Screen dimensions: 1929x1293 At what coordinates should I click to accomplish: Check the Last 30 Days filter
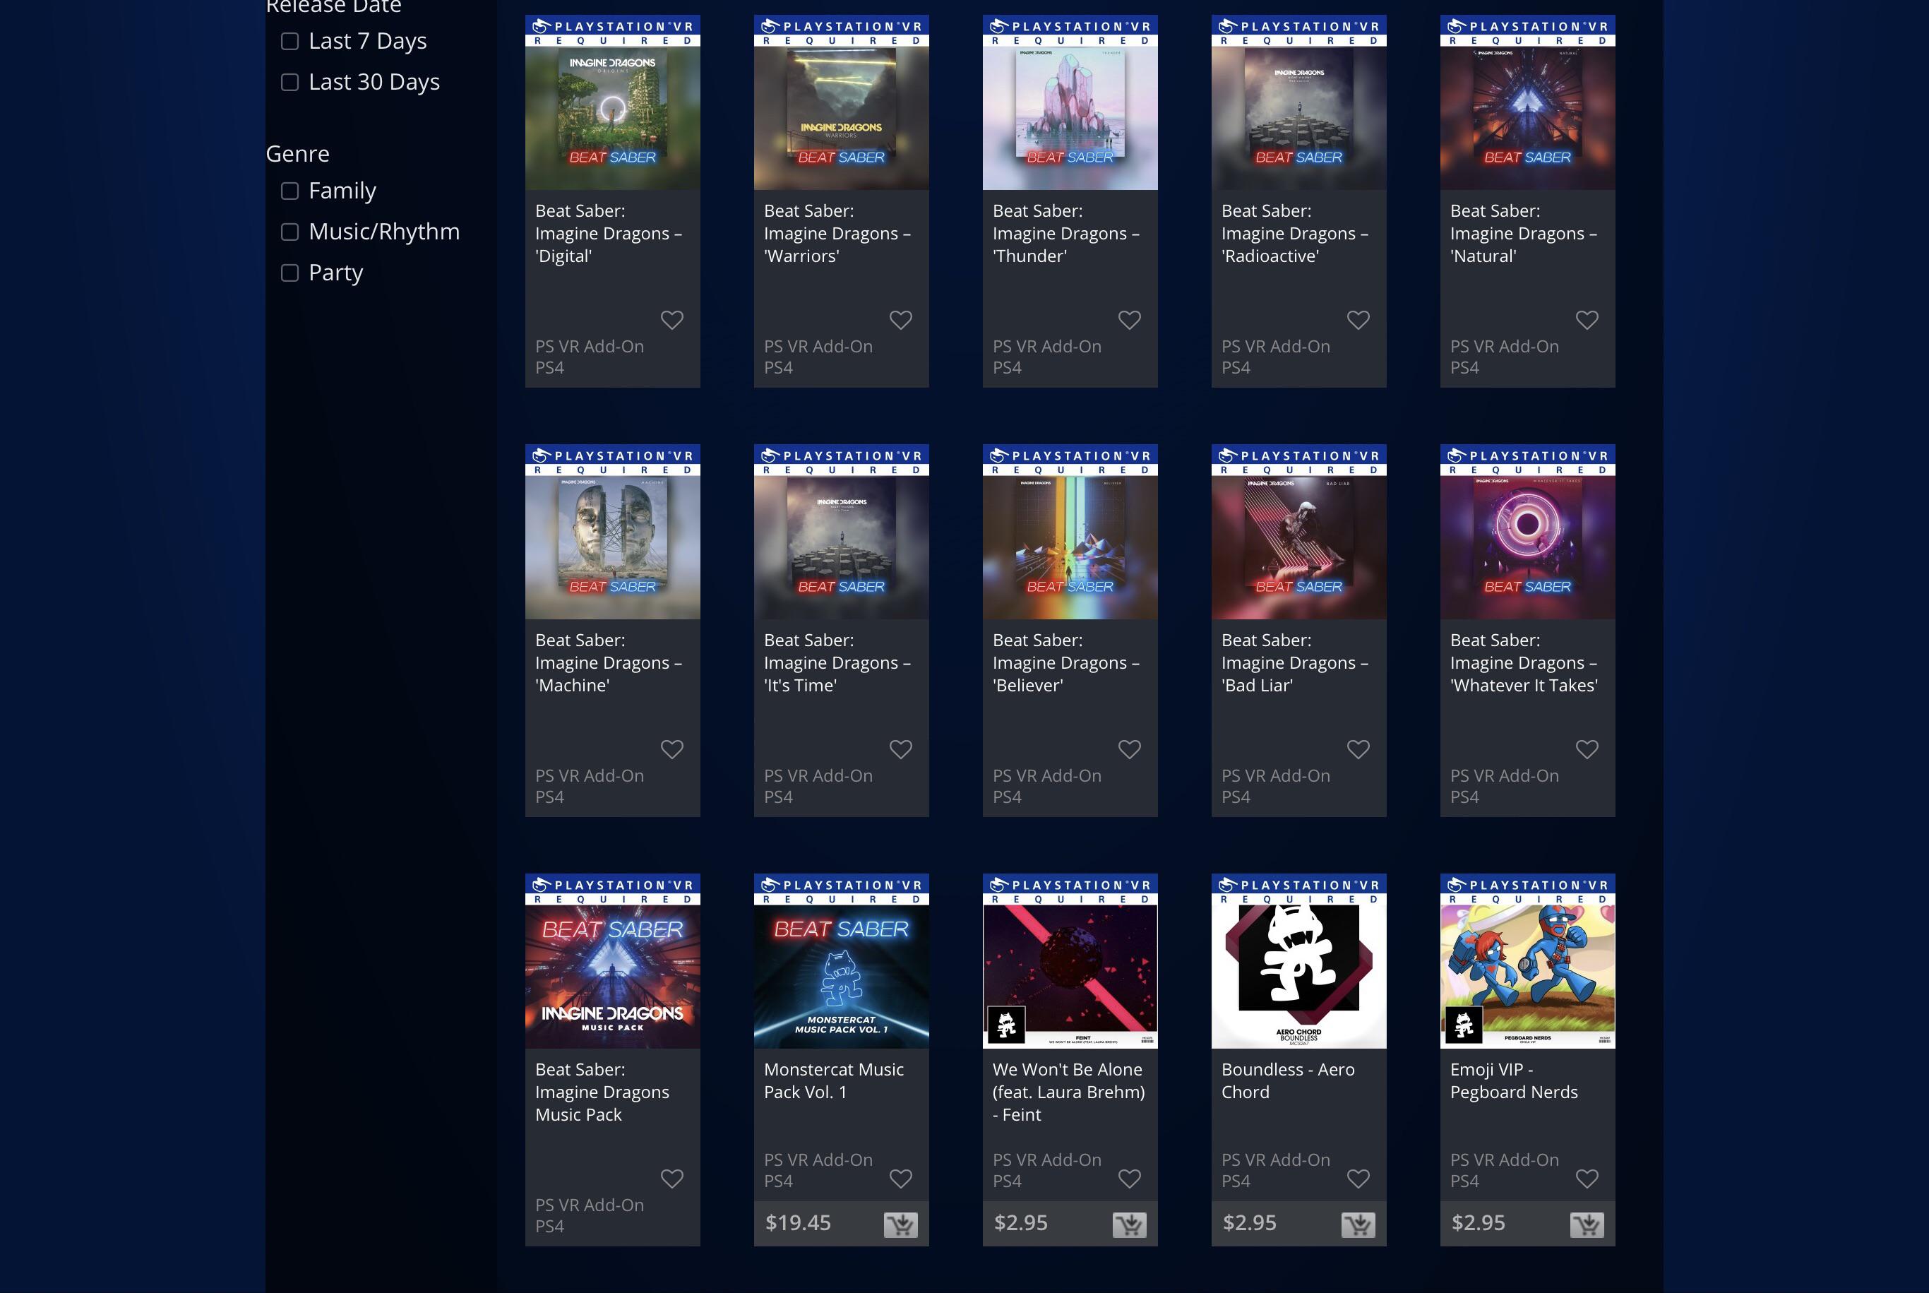(289, 83)
